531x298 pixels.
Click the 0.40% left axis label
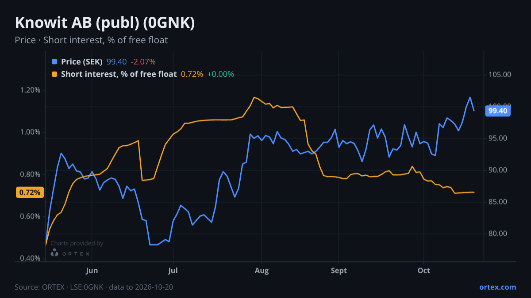31,258
